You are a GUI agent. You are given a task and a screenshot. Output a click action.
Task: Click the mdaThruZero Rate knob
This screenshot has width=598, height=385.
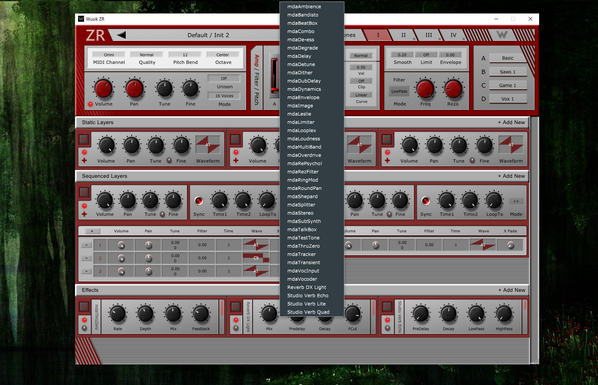click(x=118, y=314)
